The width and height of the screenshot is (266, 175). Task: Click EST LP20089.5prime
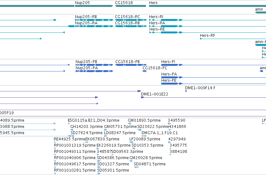coord(145,139)
